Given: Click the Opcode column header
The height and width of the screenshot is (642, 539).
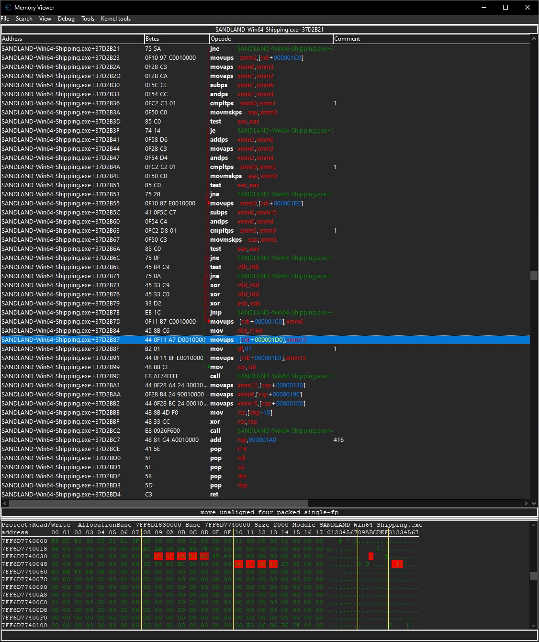Looking at the screenshot, I should click(270, 39).
